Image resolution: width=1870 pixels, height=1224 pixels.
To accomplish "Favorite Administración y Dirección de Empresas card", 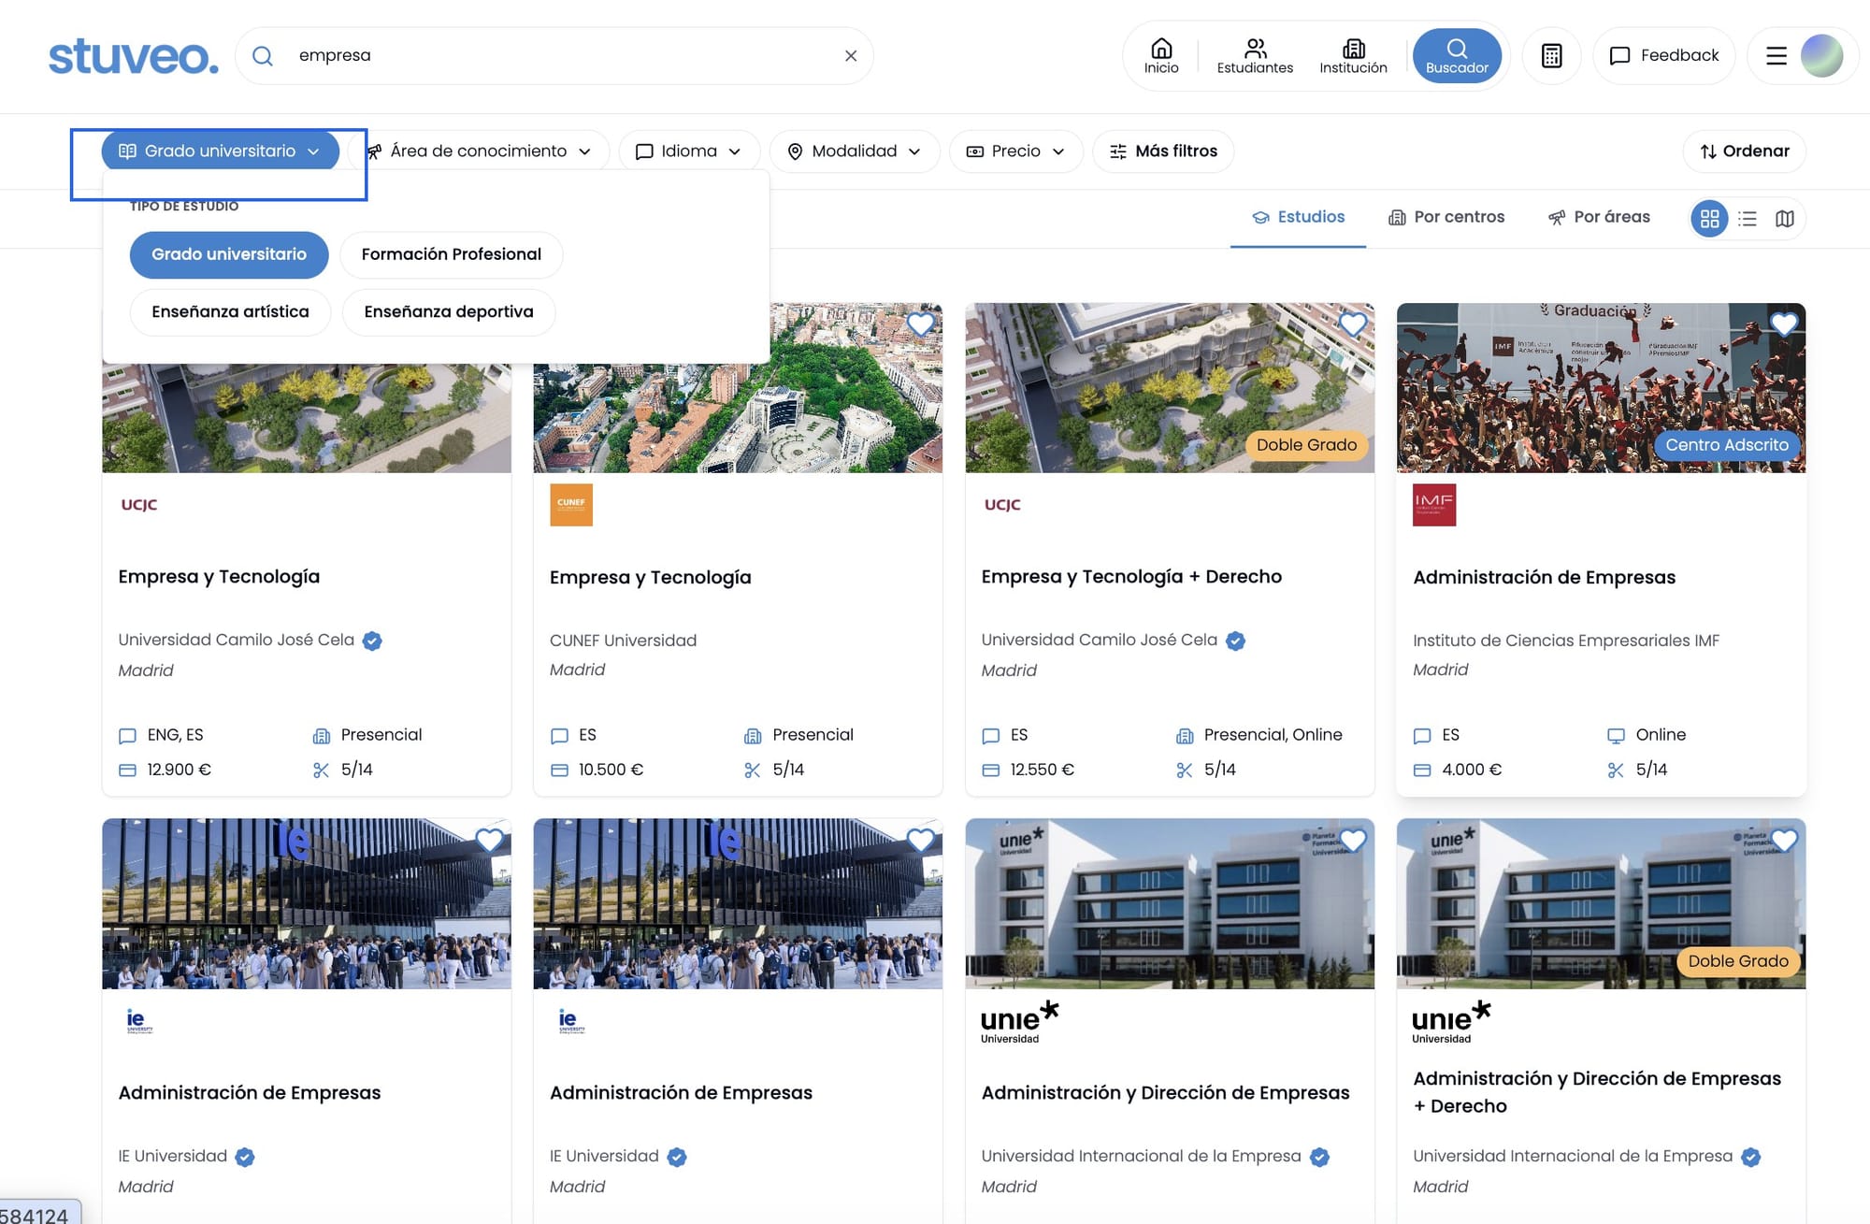I will tap(1353, 841).
